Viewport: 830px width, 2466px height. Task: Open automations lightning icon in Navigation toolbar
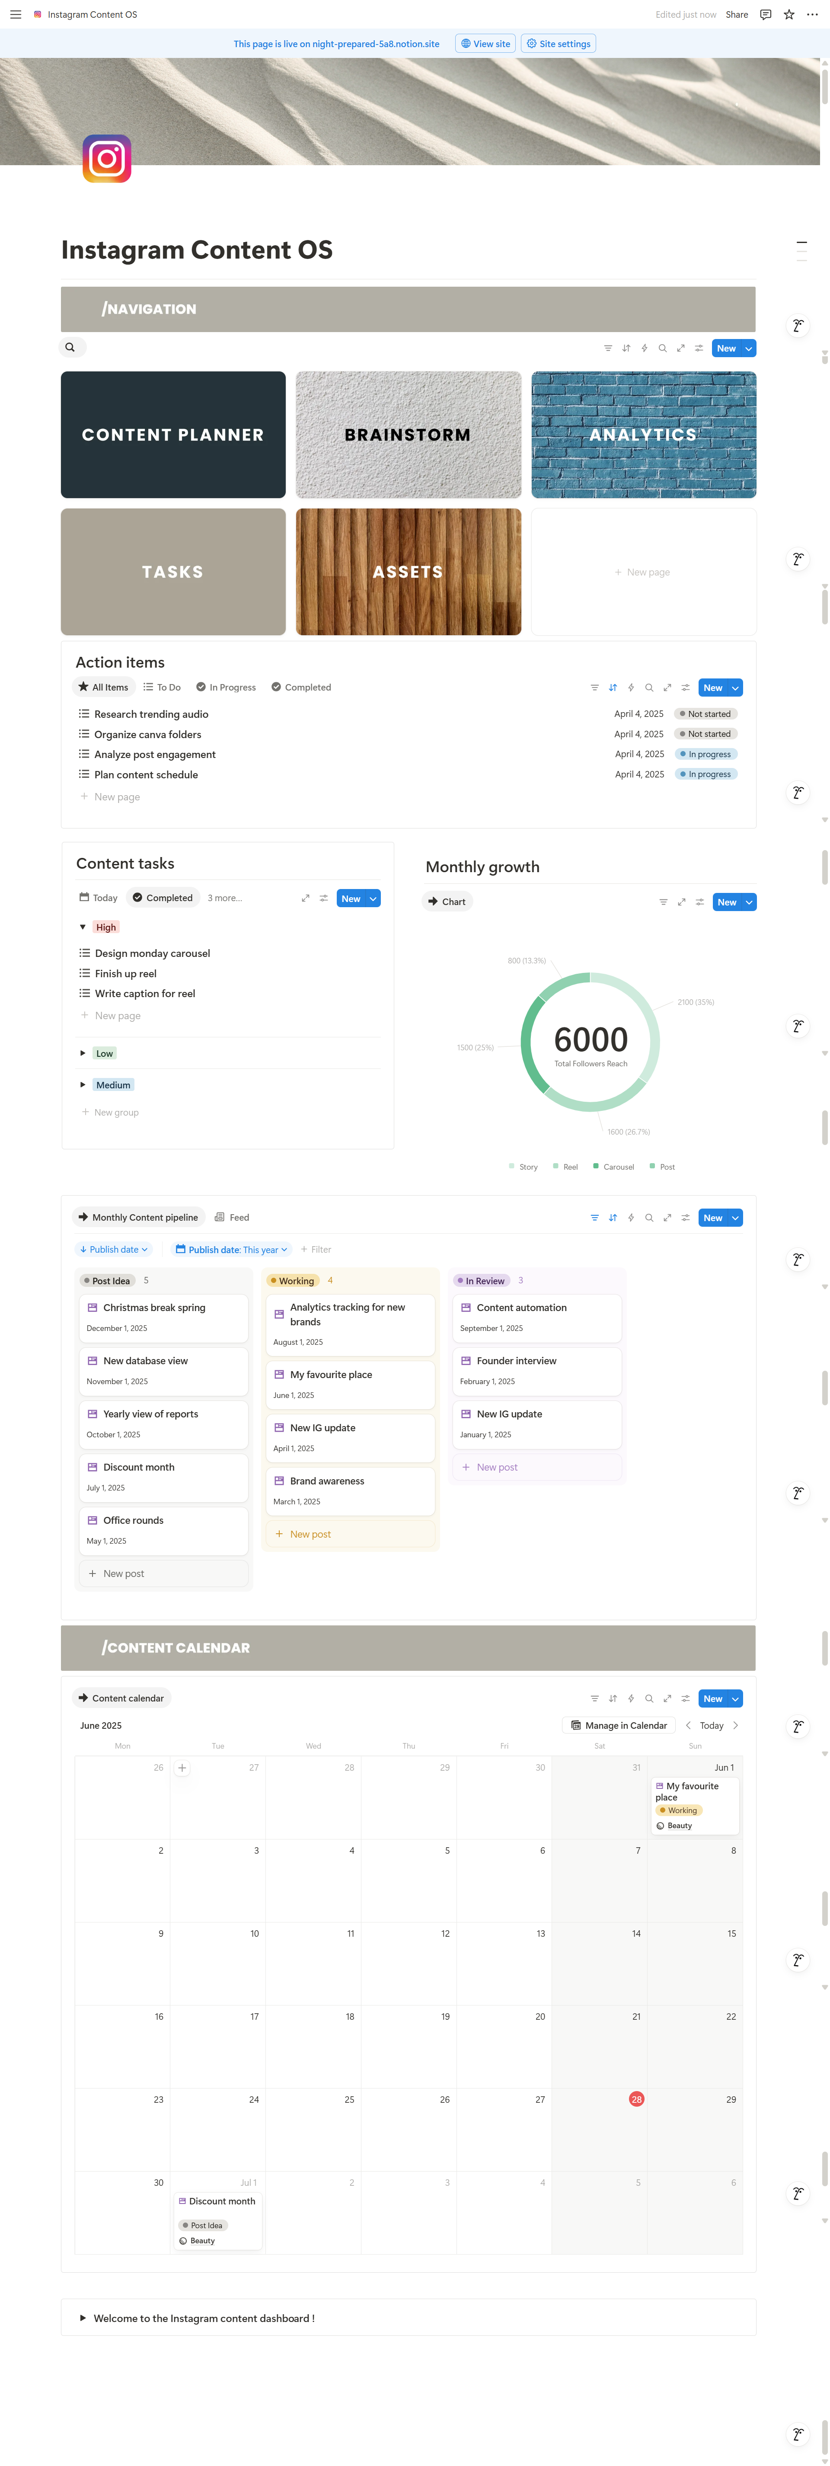click(x=644, y=349)
